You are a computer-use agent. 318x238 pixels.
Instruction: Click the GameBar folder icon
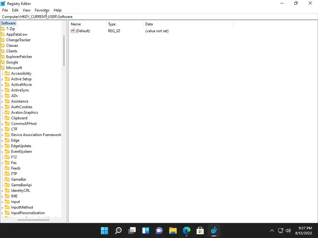(7, 179)
